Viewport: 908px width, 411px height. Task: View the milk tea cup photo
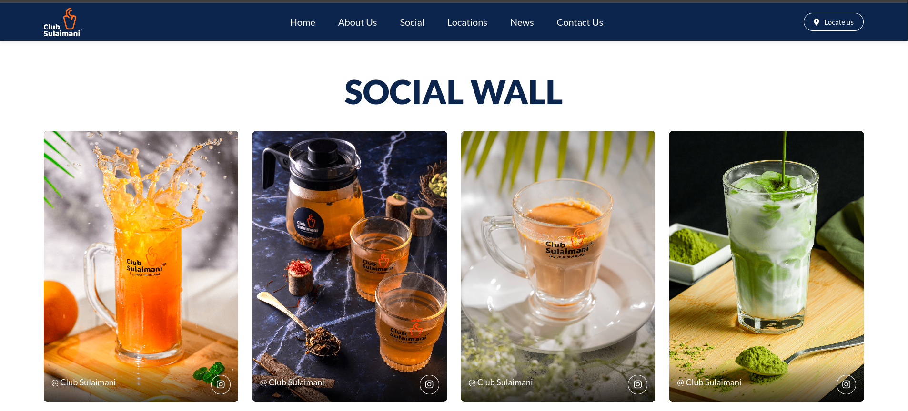pyautogui.click(x=558, y=266)
